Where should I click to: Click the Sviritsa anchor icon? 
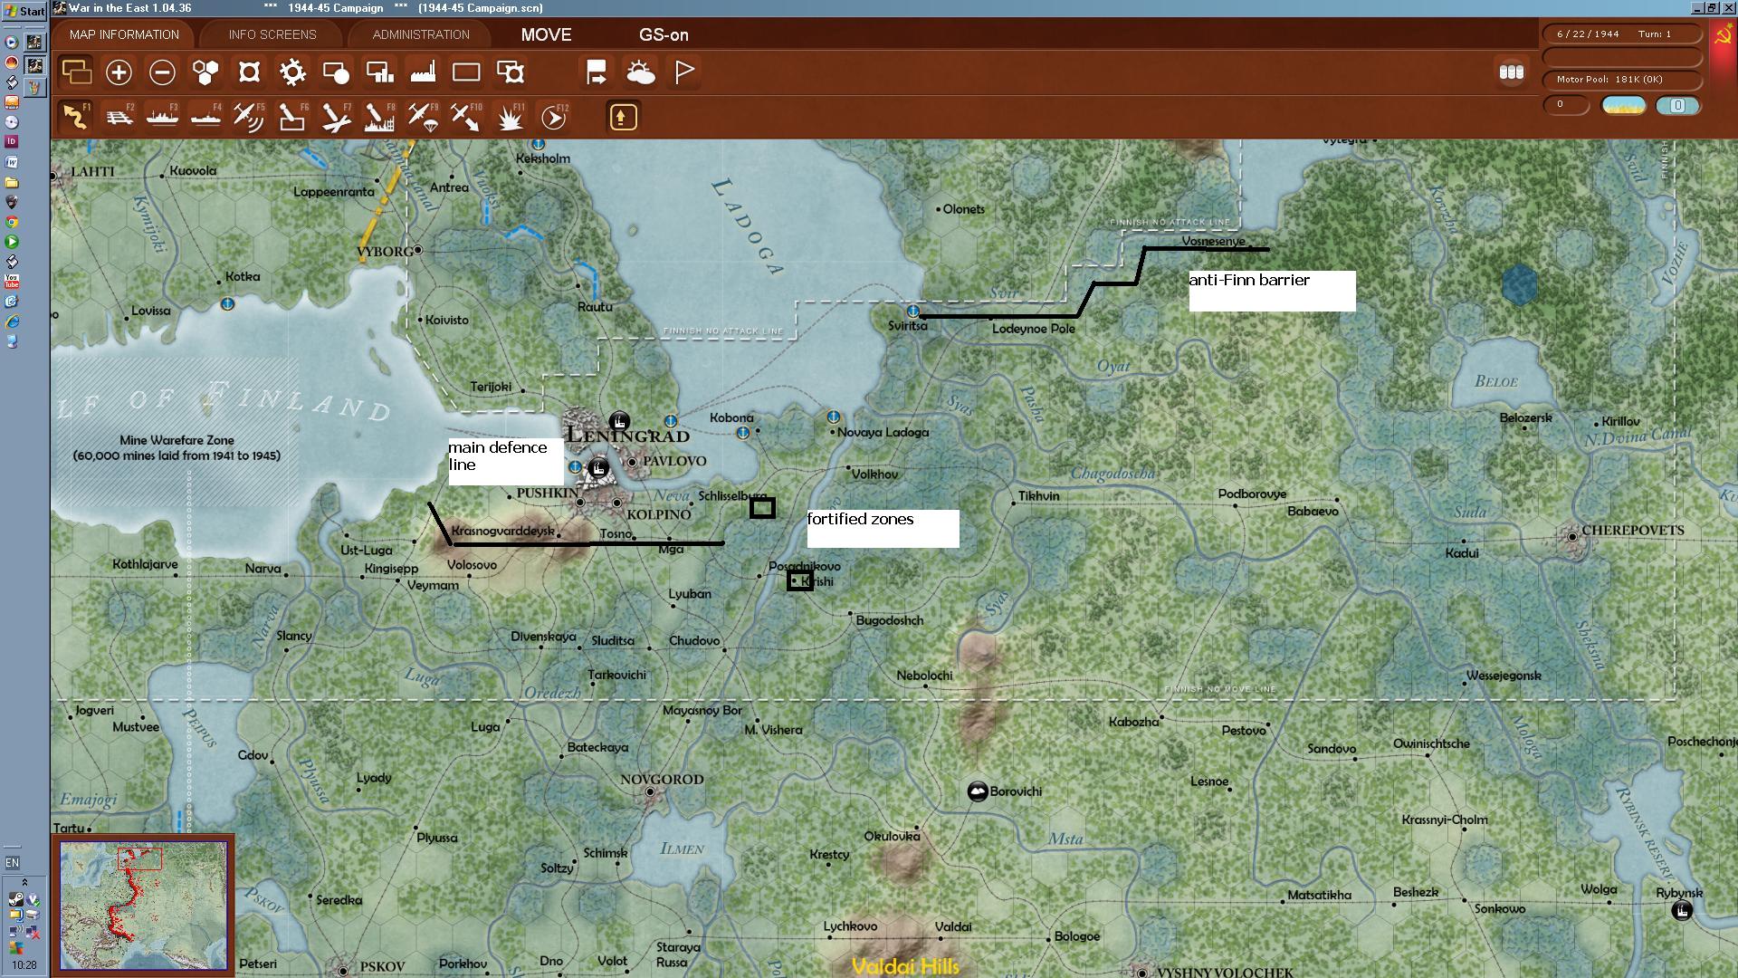click(912, 312)
